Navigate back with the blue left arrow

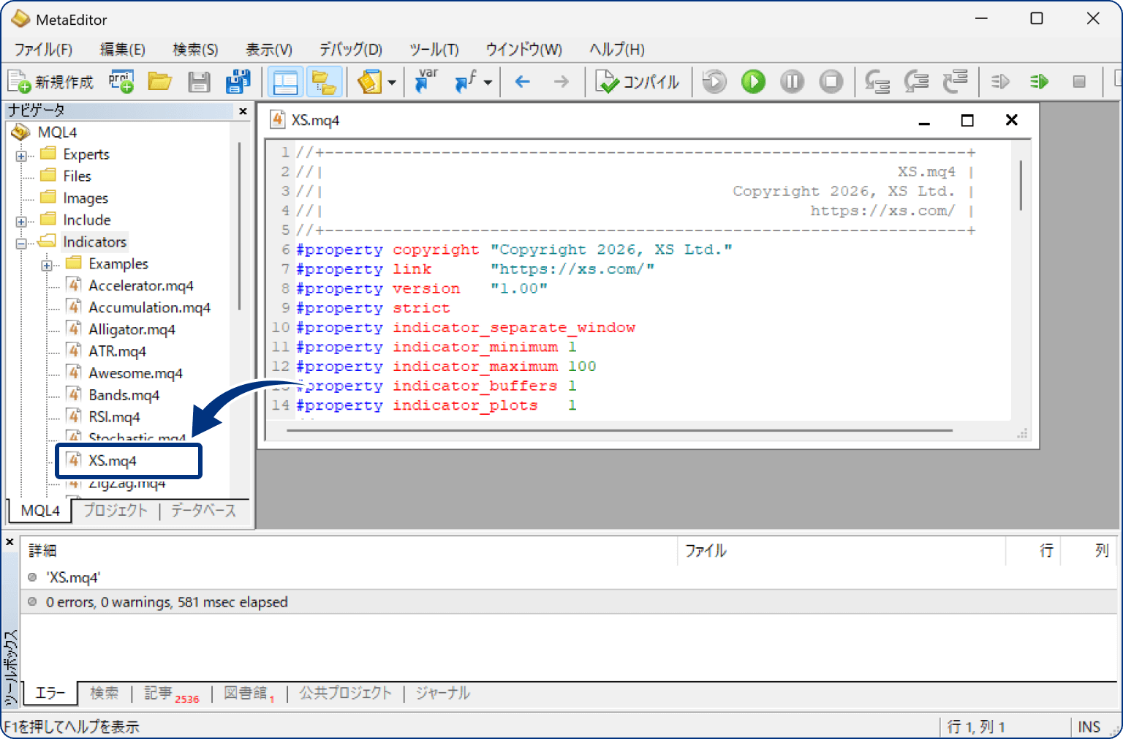(522, 82)
